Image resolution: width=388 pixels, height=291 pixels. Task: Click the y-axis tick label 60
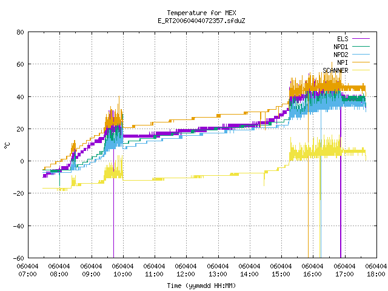click(20, 64)
